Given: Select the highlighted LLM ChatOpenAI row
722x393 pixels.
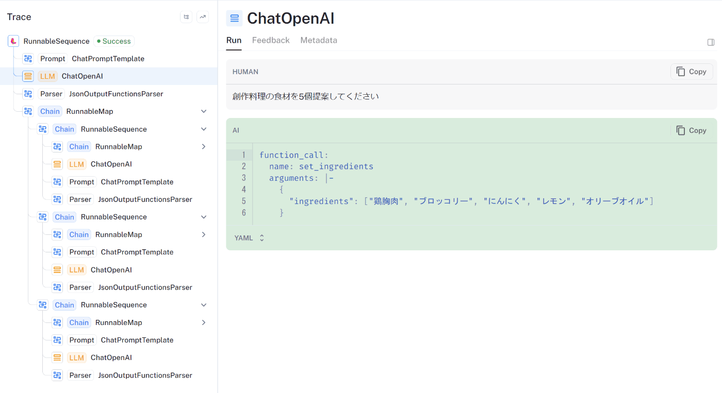Looking at the screenshot, I should click(x=109, y=76).
